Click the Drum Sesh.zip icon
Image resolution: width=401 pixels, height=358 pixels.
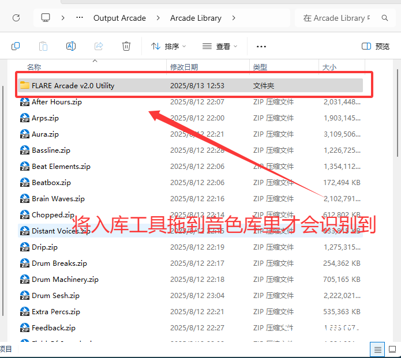click(25, 295)
